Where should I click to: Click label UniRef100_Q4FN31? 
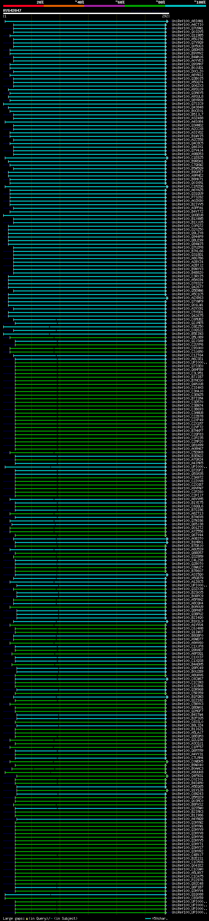187,776
